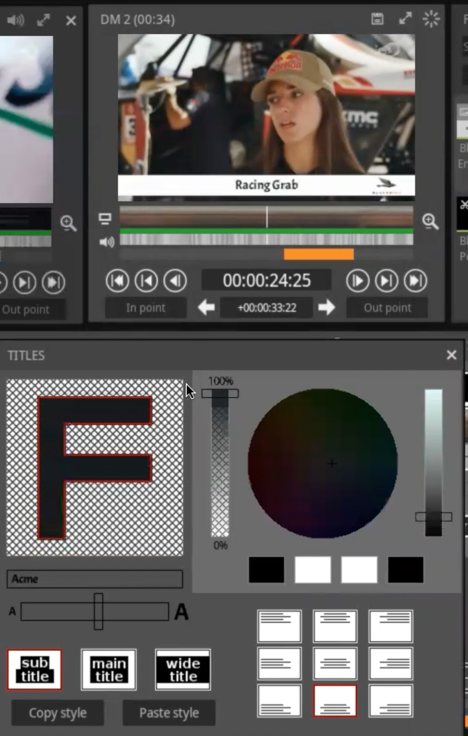
Task: Jump to the start of the DM 2 clip
Action: tap(117, 281)
